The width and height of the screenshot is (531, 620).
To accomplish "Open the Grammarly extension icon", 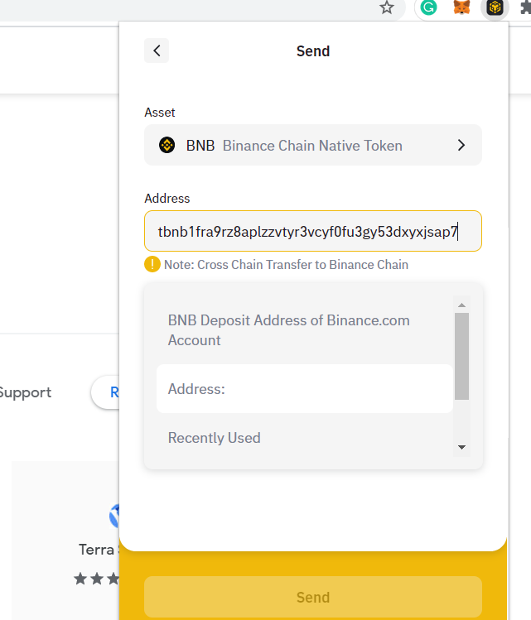I will [x=428, y=7].
